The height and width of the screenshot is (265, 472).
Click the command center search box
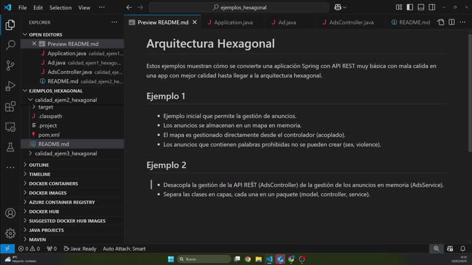(239, 7)
